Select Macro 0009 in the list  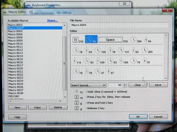click(35, 40)
